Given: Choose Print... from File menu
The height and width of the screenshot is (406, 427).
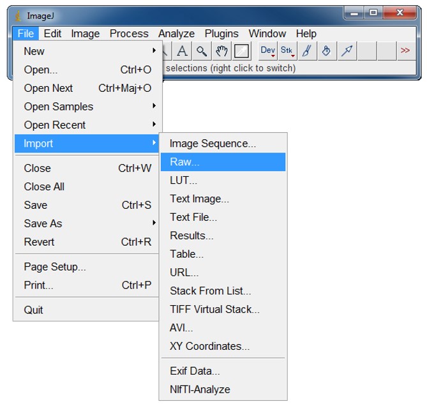Looking at the screenshot, I should point(87,285).
